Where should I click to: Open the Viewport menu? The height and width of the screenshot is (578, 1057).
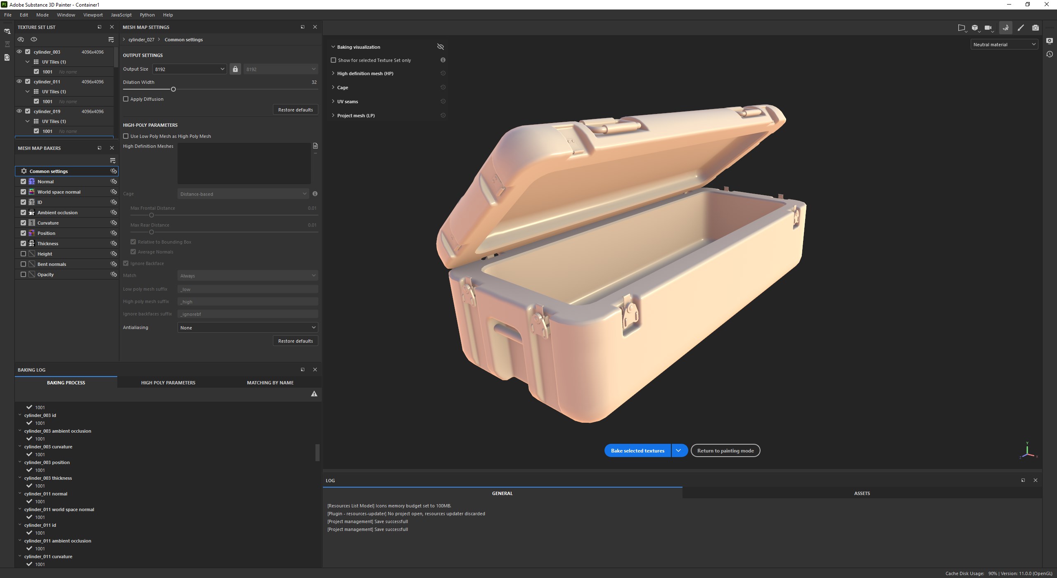pyautogui.click(x=93, y=15)
